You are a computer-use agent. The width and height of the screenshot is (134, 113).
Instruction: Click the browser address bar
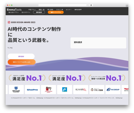(63, 5)
